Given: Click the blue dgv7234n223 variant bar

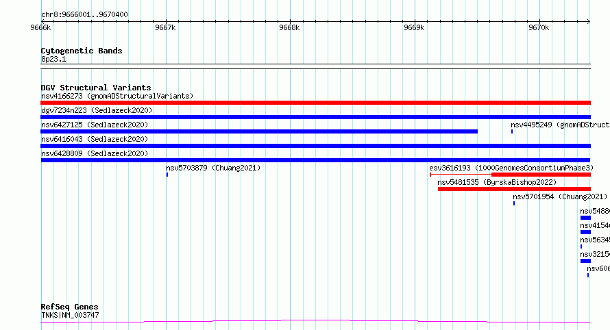Looking at the screenshot, I should tap(315, 117).
